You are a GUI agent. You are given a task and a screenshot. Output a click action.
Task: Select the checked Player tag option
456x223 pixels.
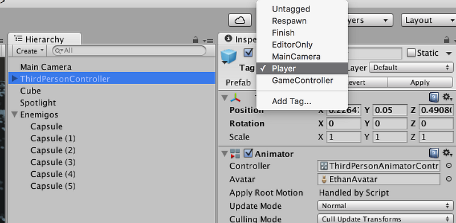point(302,68)
